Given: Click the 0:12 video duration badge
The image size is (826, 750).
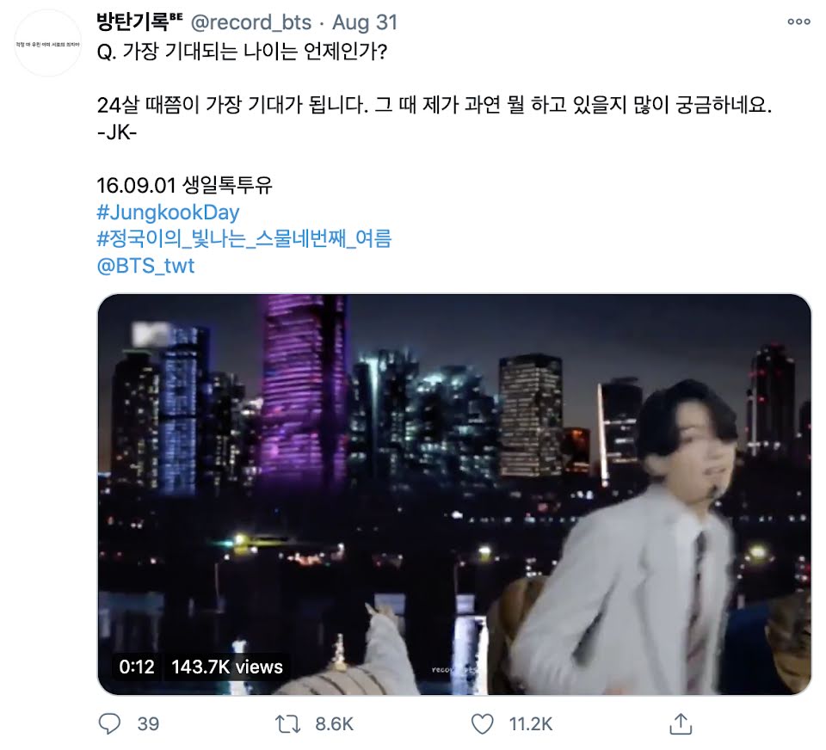Looking at the screenshot, I should (137, 667).
